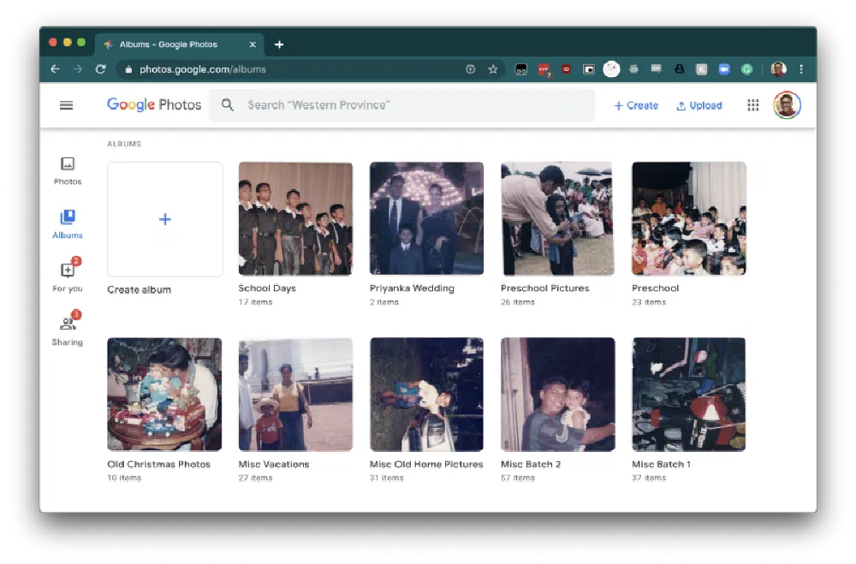This screenshot has height=564, width=856.
Task: Open Chrome three-dot menu
Action: pyautogui.click(x=801, y=69)
